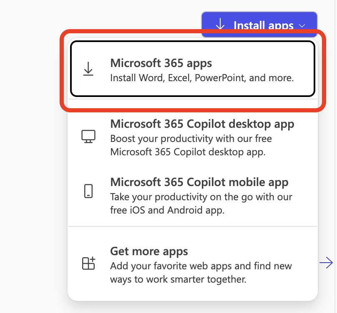
Task: Click the apps grid plus icon
Action: (88, 263)
